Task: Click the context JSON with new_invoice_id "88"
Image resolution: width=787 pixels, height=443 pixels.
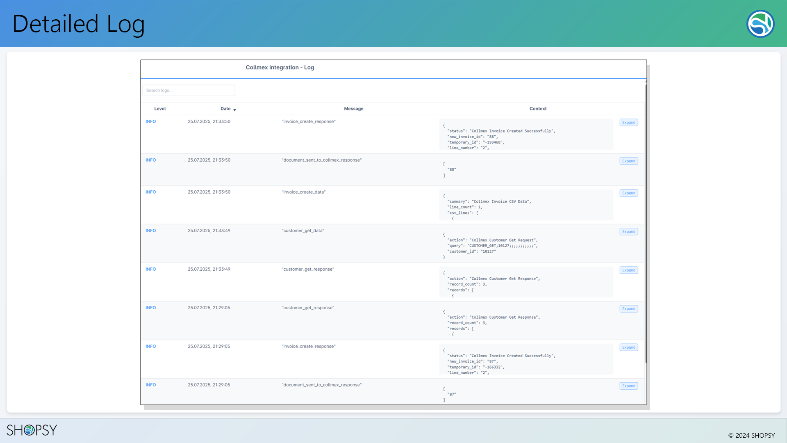Action: pos(526,135)
